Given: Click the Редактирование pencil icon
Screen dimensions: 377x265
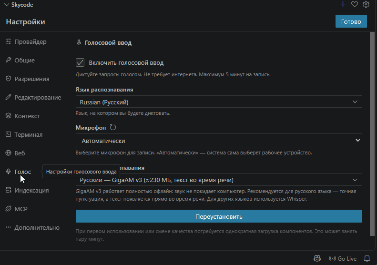Looking at the screenshot, I should (9, 97).
